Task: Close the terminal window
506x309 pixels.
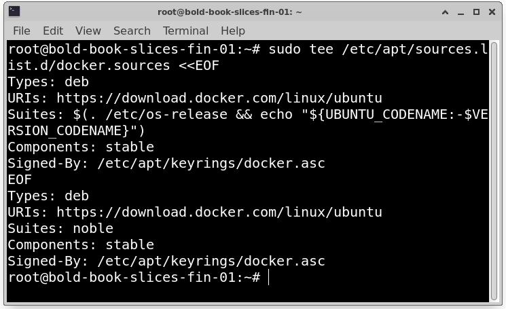Action: tap(492, 12)
